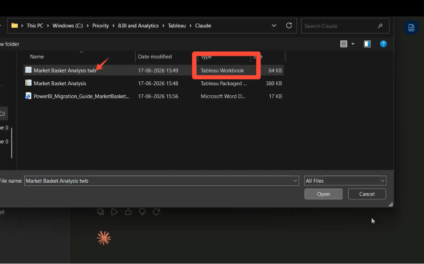This screenshot has width=424, height=264.
Task: Click the New folder button
Action: point(10,44)
